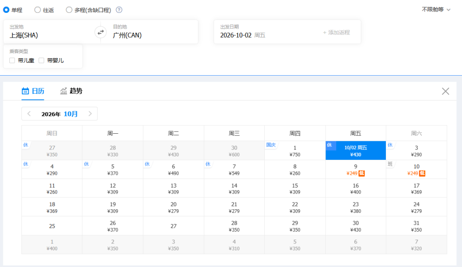Choose October 6 priced ¥490

coord(174,170)
